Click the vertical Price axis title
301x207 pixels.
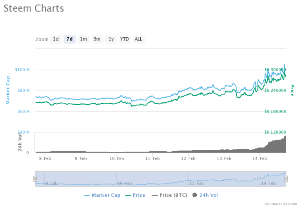pos(292,90)
